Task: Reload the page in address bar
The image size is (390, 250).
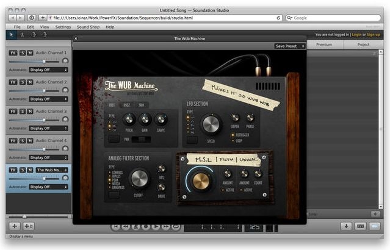Action: point(278,18)
